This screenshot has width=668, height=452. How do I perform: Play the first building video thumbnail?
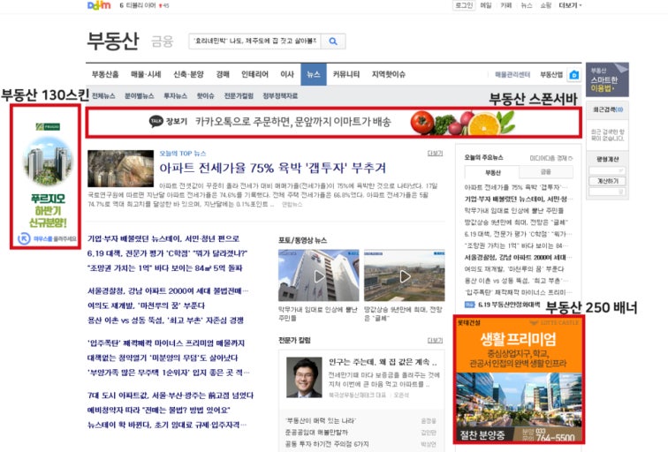(x=306, y=275)
